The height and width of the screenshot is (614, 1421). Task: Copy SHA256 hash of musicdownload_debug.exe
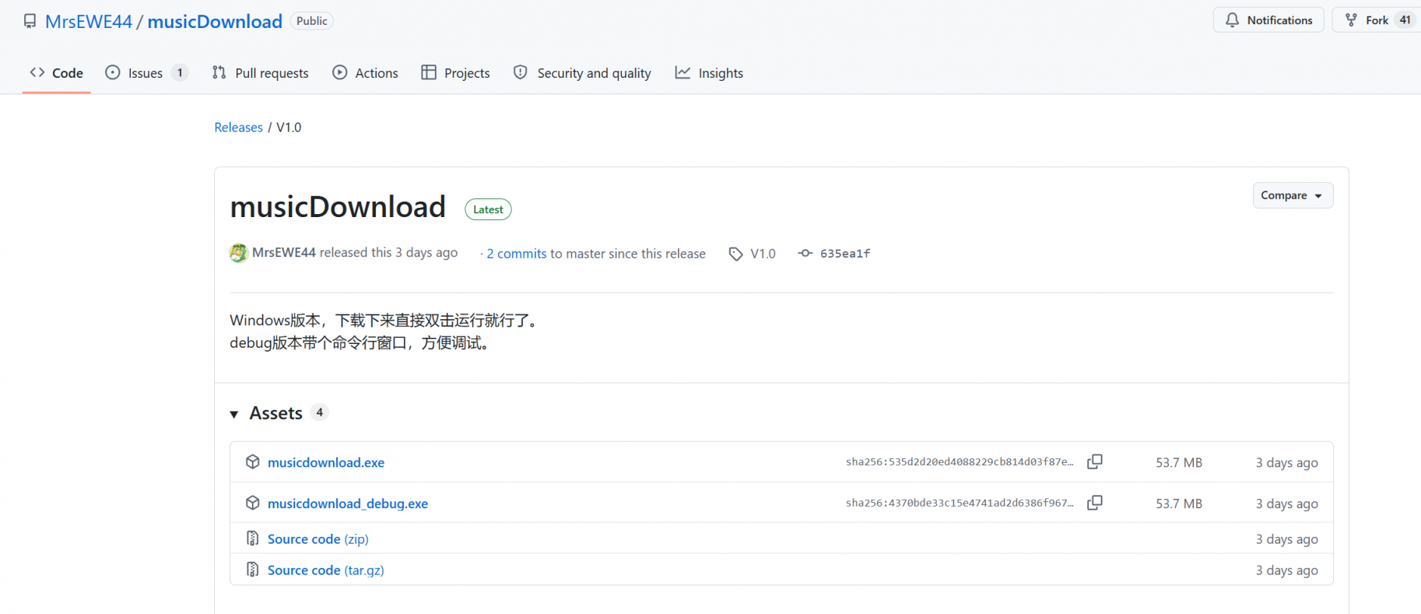pos(1094,503)
